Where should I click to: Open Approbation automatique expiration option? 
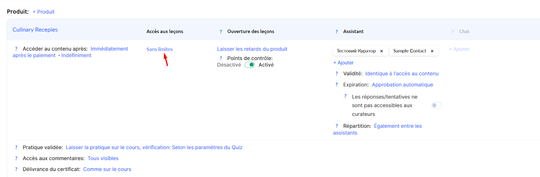(x=402, y=85)
